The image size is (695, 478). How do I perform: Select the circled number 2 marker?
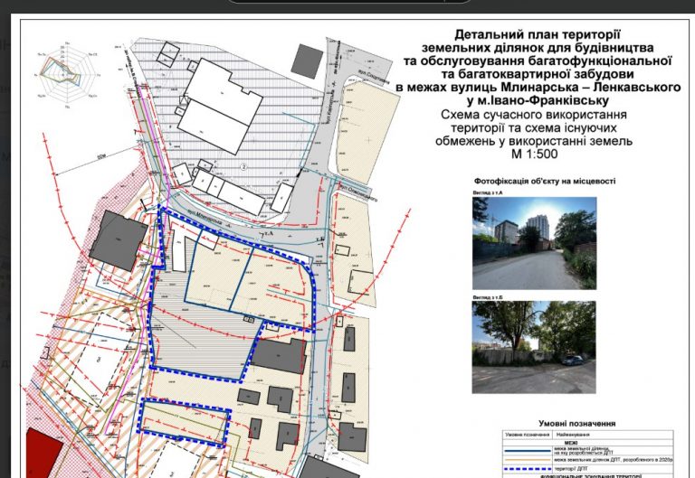coord(243,167)
